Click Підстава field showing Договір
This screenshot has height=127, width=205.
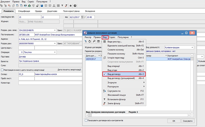51,57
